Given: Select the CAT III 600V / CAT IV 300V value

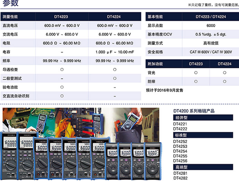Looking at the screenshot, I should pos(211,52).
